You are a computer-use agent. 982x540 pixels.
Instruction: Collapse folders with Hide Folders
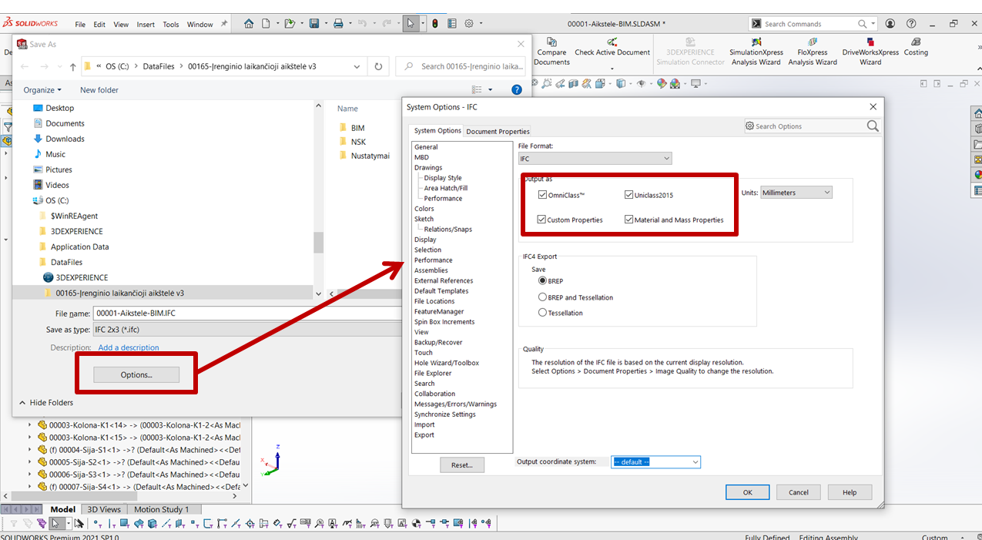45,403
